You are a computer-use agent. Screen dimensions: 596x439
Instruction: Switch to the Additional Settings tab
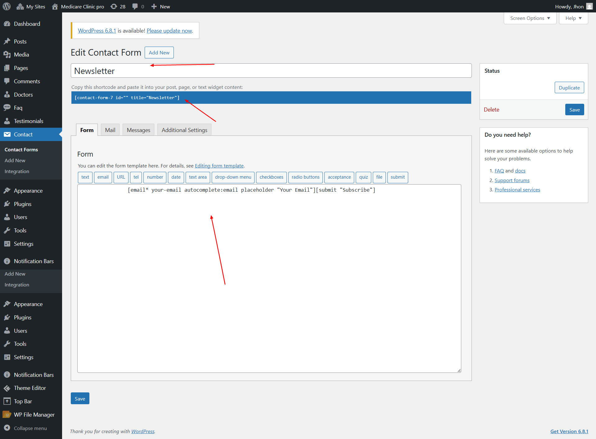184,130
